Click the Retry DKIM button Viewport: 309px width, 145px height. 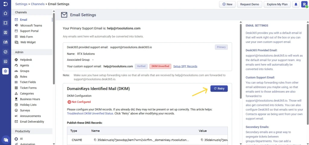(x=219, y=89)
